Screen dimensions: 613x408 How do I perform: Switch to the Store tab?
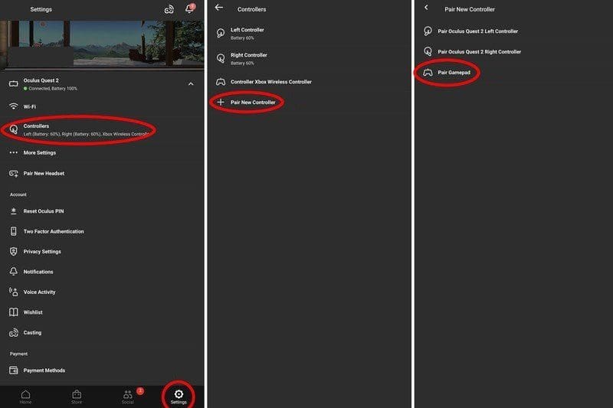point(77,397)
